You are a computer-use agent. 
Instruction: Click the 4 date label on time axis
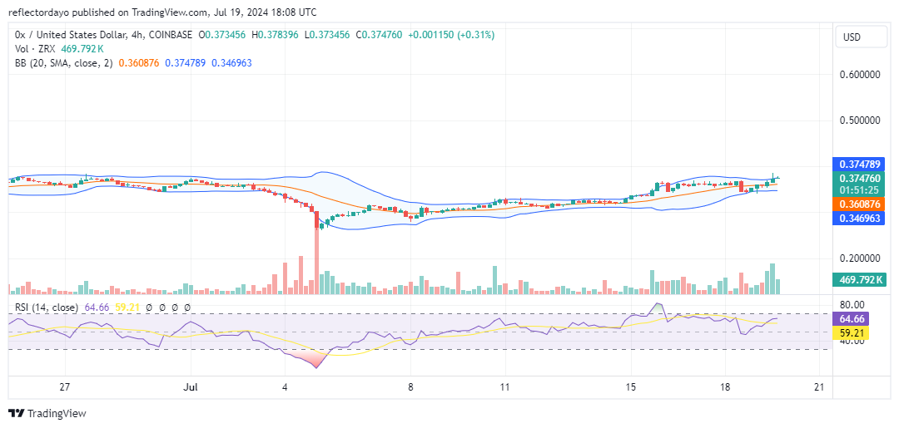pyautogui.click(x=285, y=386)
